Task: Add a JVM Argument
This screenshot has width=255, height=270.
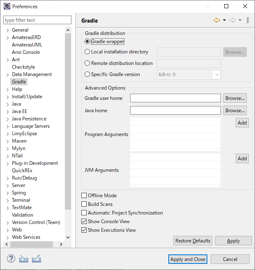Action: tap(242, 158)
